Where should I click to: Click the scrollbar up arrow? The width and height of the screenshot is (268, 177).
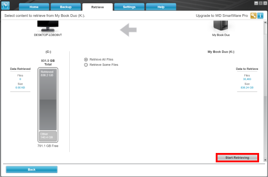coord(265,22)
